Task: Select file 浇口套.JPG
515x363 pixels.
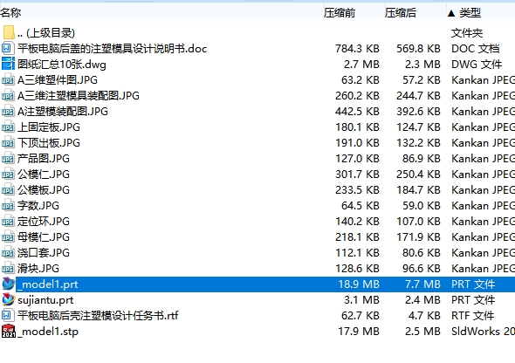Action: click(x=44, y=253)
